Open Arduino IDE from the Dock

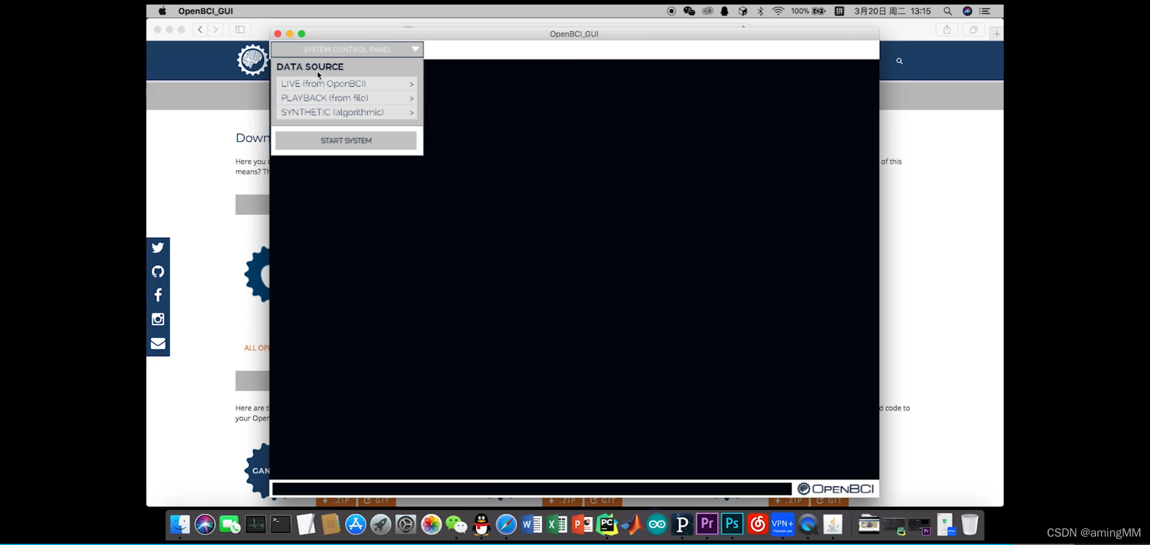(657, 525)
